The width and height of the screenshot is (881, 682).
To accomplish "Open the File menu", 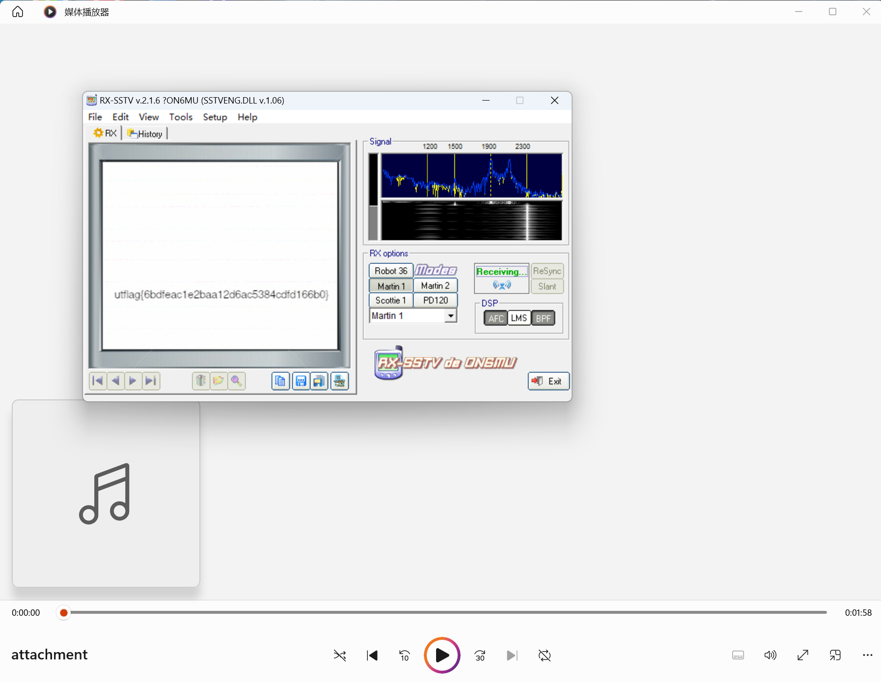I will coord(95,117).
